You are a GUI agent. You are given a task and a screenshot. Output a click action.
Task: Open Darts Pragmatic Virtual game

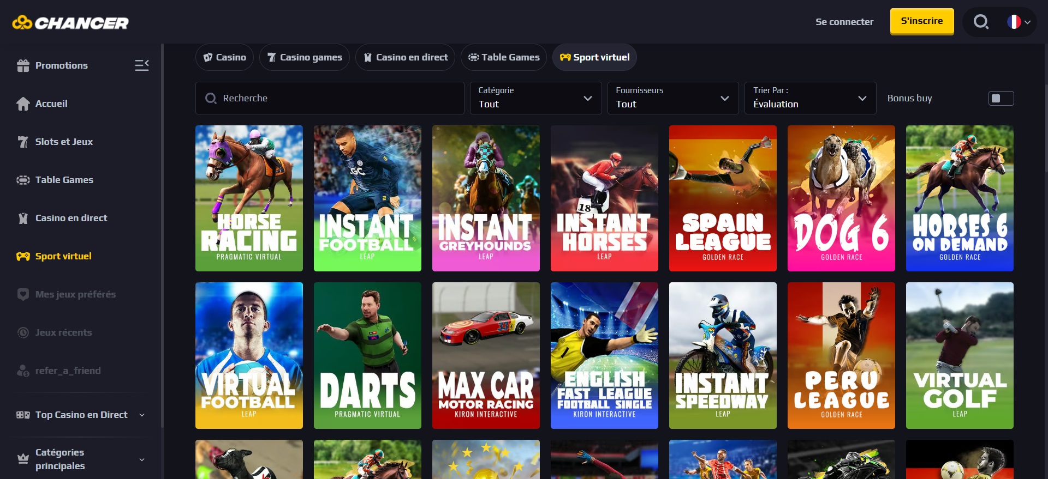[367, 355]
